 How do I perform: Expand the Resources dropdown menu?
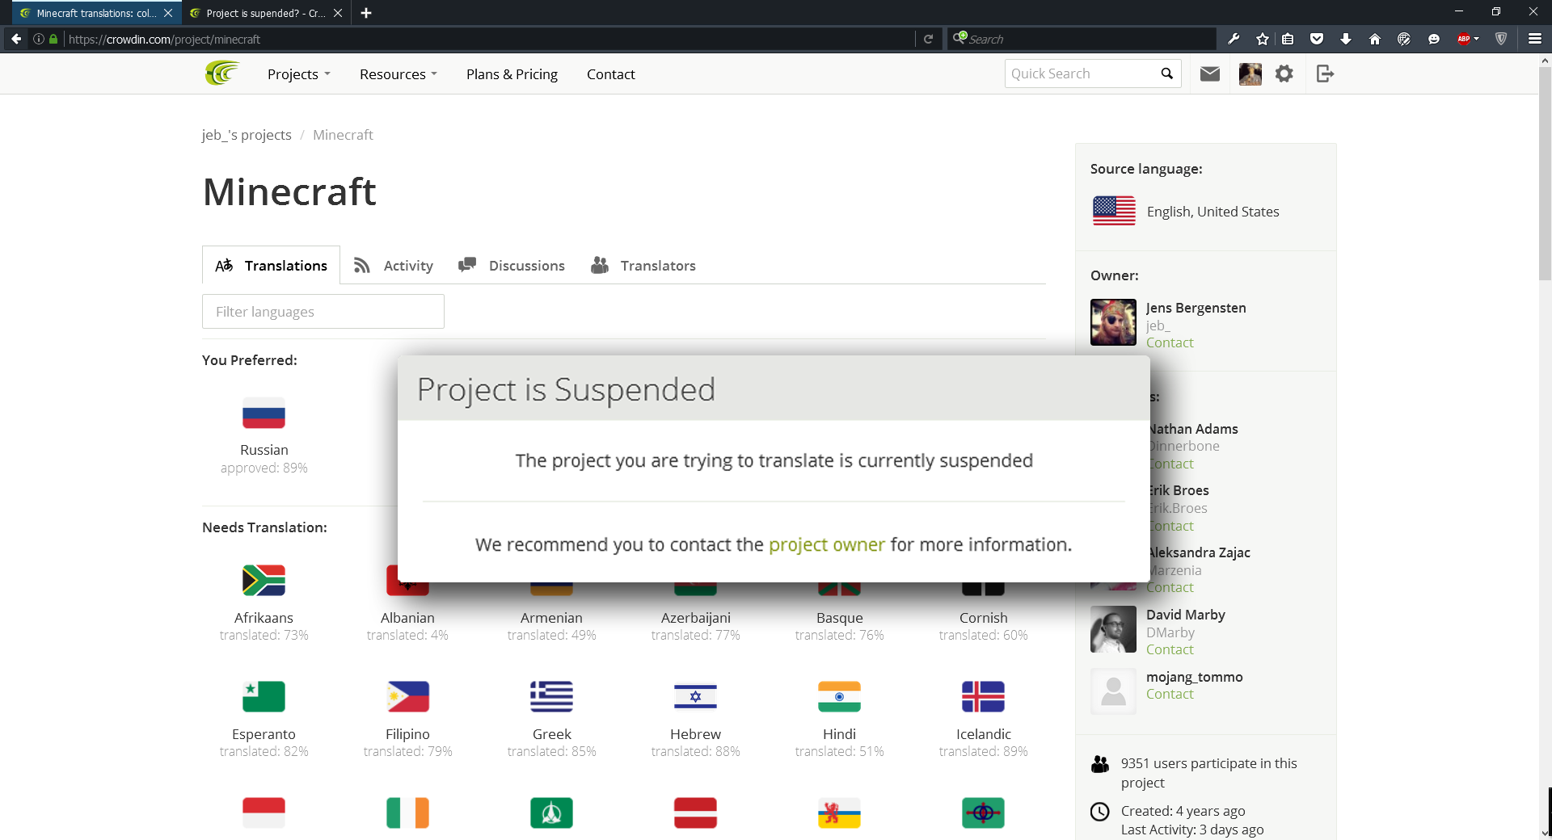pyautogui.click(x=398, y=74)
